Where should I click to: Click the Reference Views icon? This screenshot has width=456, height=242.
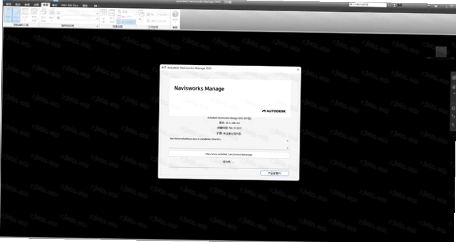click(34, 15)
